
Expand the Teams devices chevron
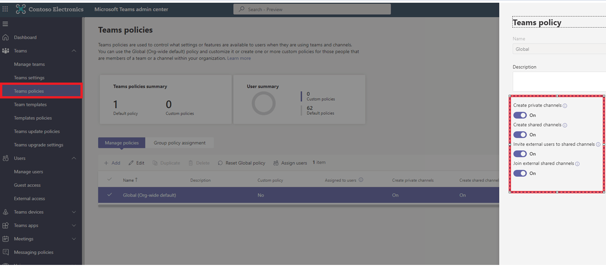click(74, 212)
